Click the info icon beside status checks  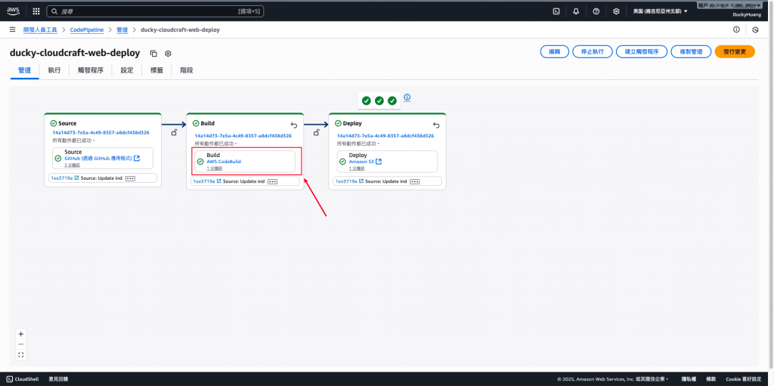click(407, 97)
